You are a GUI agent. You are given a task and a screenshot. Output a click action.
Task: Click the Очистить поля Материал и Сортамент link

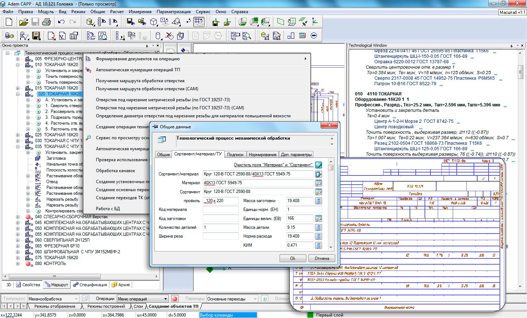pyautogui.click(x=273, y=165)
